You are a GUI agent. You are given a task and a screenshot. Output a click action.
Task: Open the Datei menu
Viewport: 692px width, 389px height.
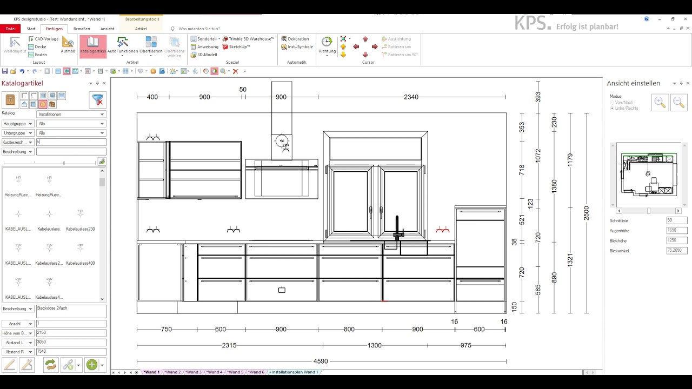pos(10,29)
